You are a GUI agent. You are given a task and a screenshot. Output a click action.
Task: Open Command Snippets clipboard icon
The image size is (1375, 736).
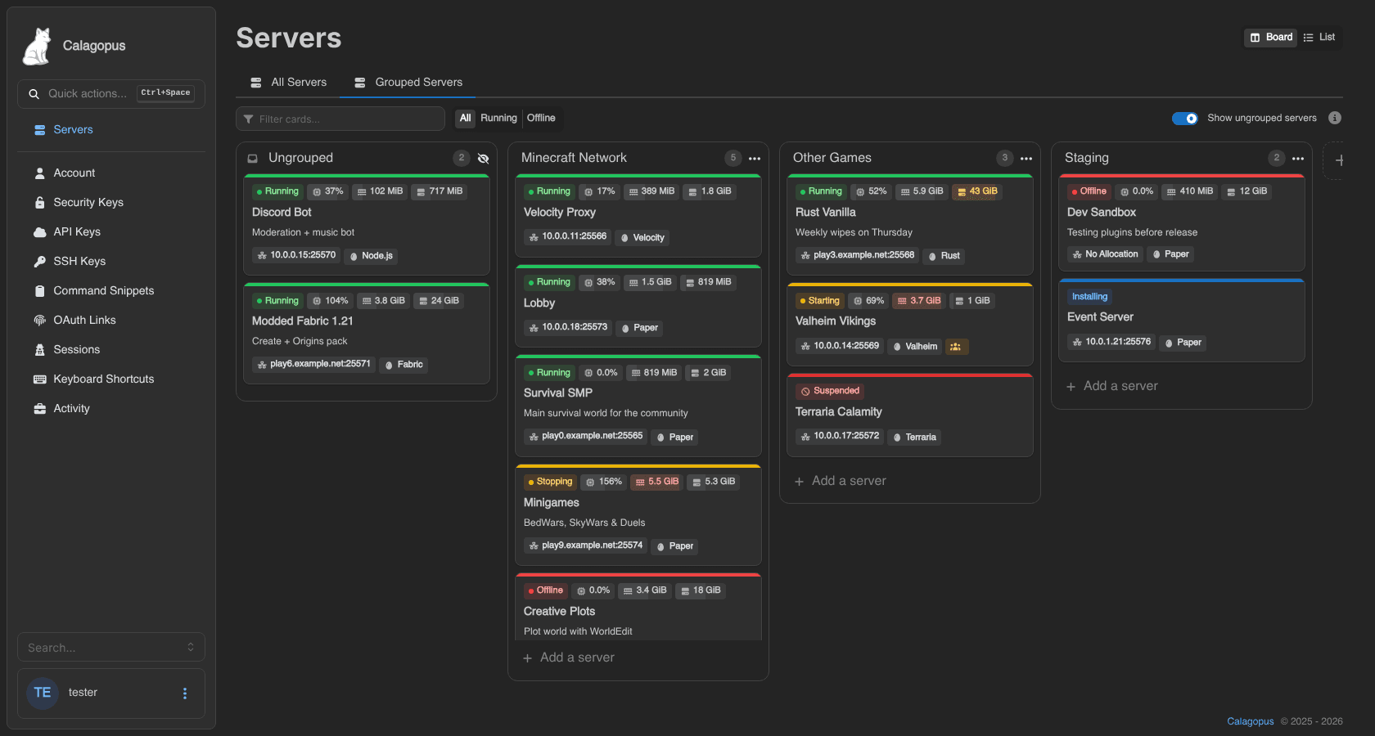pos(39,291)
